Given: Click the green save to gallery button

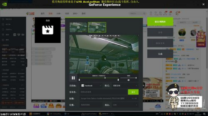Looking at the screenshot, I should pyautogui.click(x=160, y=22).
